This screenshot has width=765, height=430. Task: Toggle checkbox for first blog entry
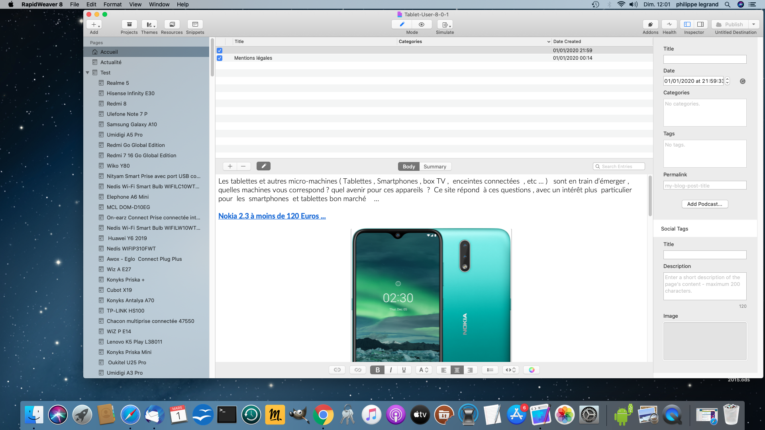[x=219, y=50]
